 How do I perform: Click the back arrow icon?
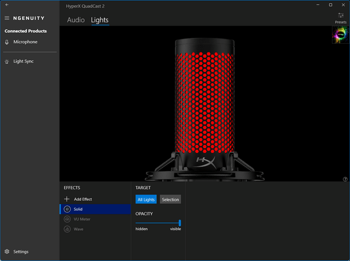(x=7, y=5)
